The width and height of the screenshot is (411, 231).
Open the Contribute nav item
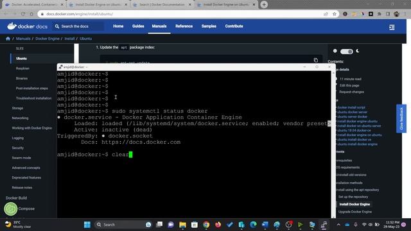pyautogui.click(x=234, y=26)
